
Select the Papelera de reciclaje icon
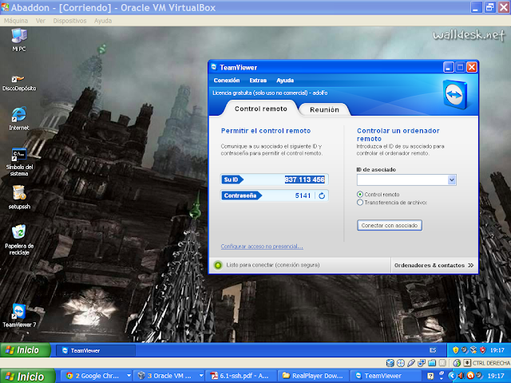tap(19, 239)
